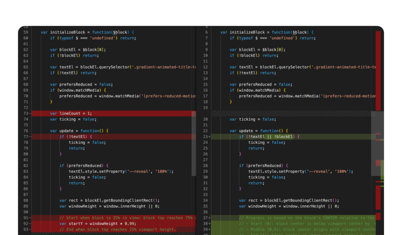Click 'var update = function()' on left line 76

pos(79,131)
